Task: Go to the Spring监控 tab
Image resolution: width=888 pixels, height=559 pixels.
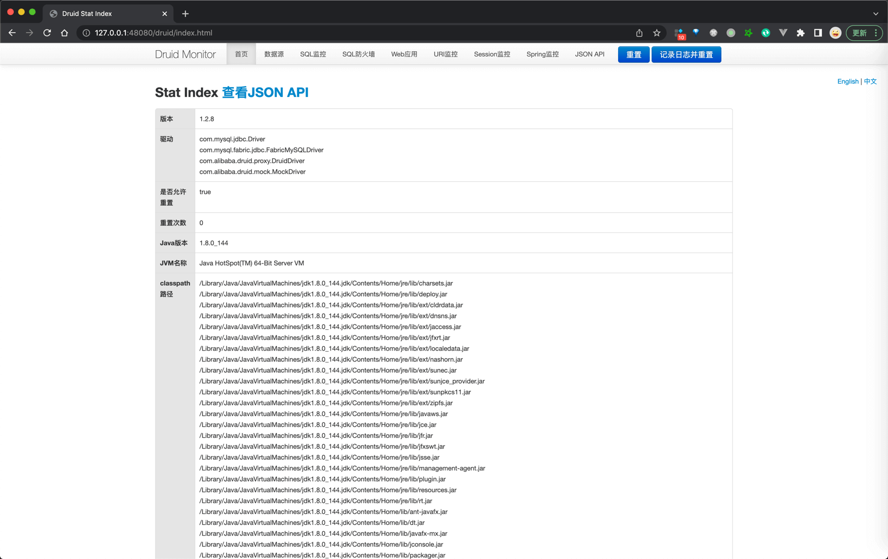Action: tap(542, 54)
